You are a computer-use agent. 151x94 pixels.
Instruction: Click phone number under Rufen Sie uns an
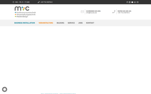pos(124,13)
